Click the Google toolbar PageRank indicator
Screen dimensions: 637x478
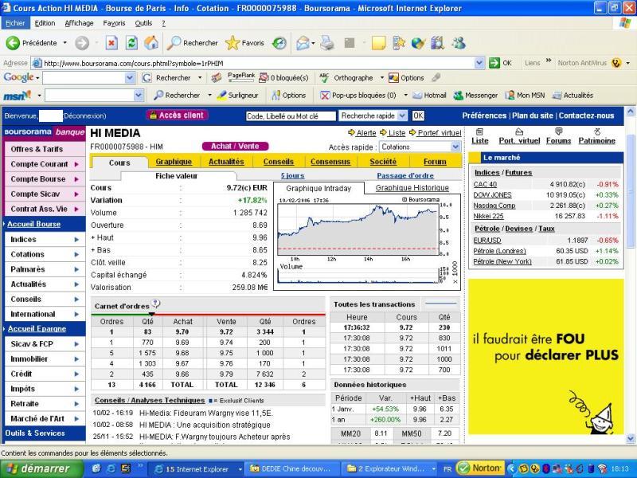(x=241, y=77)
